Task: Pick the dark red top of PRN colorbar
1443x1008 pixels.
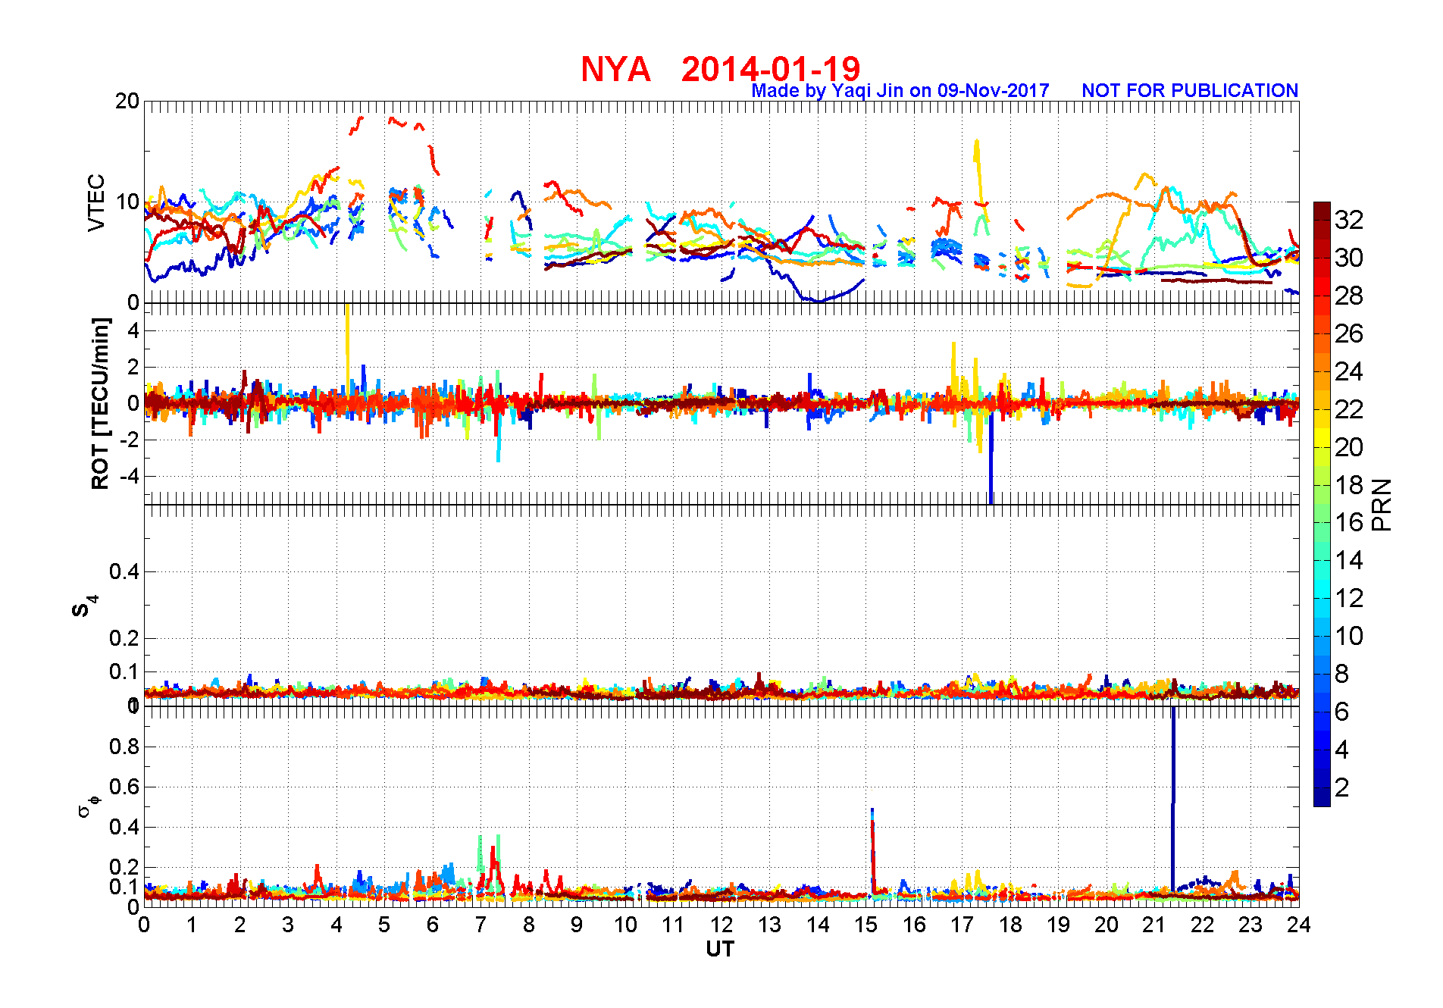Action: click(x=1322, y=210)
